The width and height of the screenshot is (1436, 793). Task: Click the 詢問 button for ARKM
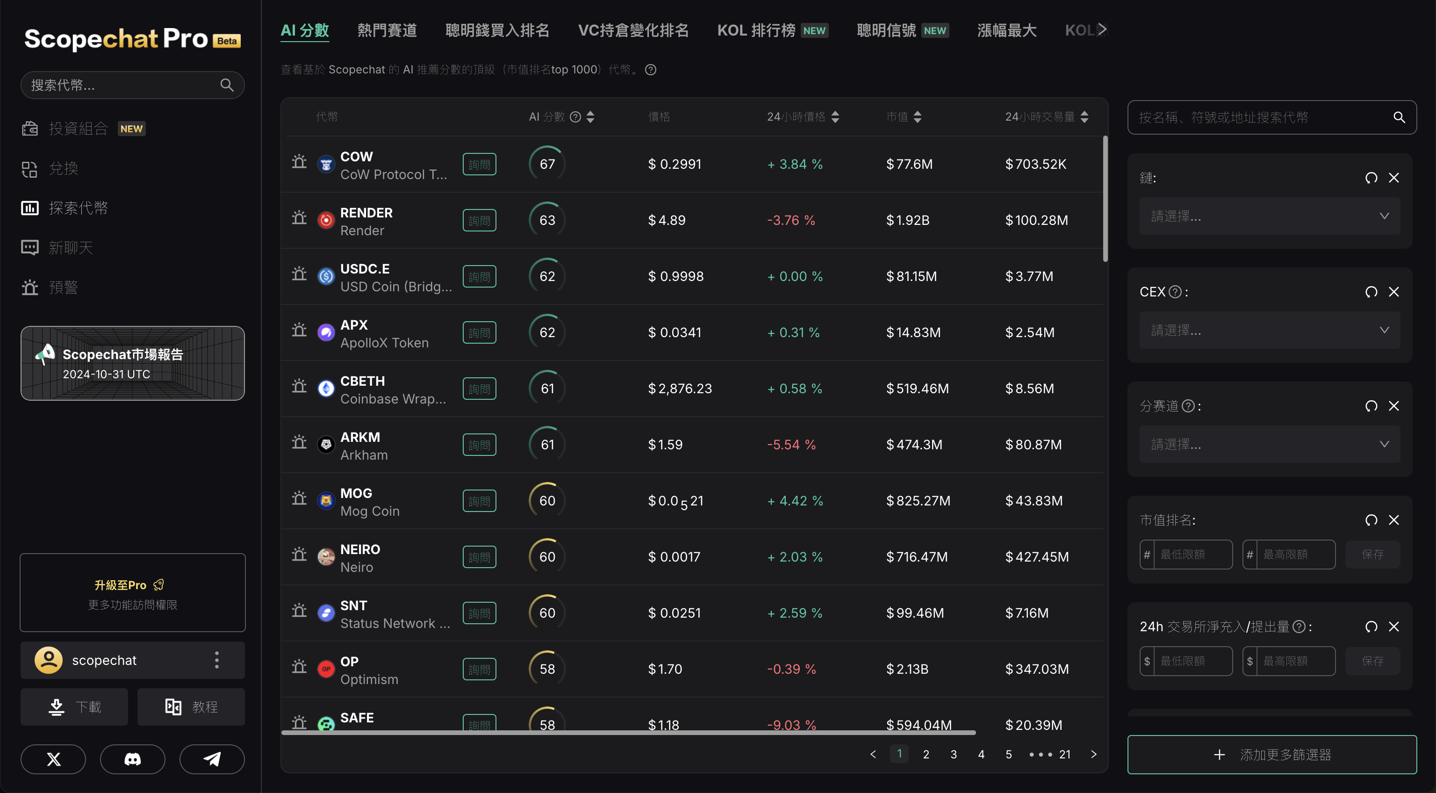479,445
